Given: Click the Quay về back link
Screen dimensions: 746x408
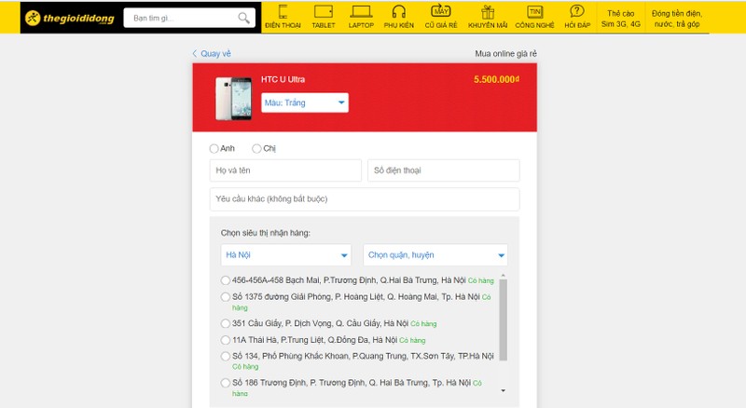Looking at the screenshot, I should [x=211, y=53].
